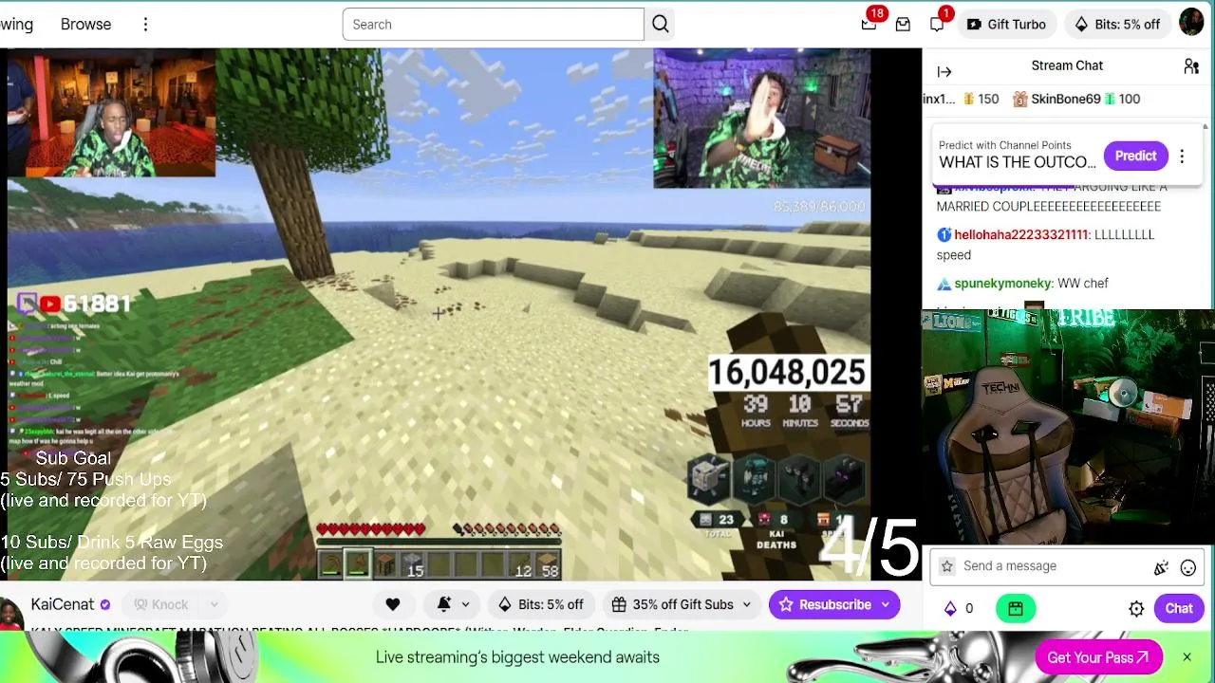The width and height of the screenshot is (1215, 683).
Task: Click the purple Predict button
Action: [x=1135, y=157]
